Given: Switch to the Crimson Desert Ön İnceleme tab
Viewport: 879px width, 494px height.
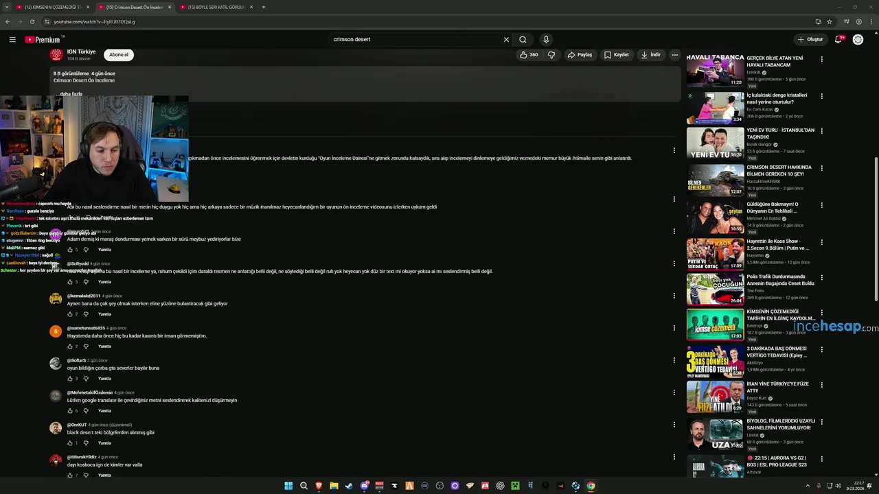Looking at the screenshot, I should point(135,7).
